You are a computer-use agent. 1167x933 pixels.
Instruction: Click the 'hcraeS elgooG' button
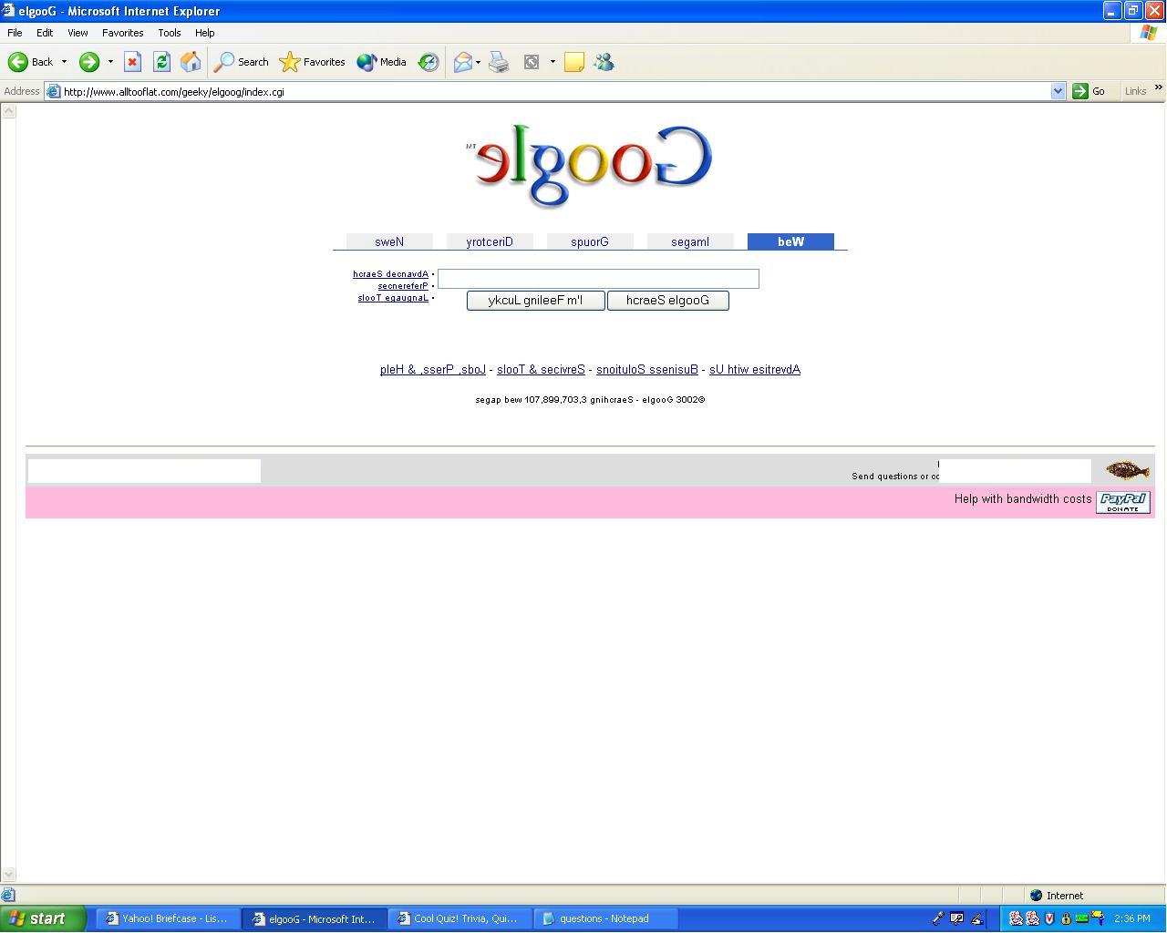[668, 301]
